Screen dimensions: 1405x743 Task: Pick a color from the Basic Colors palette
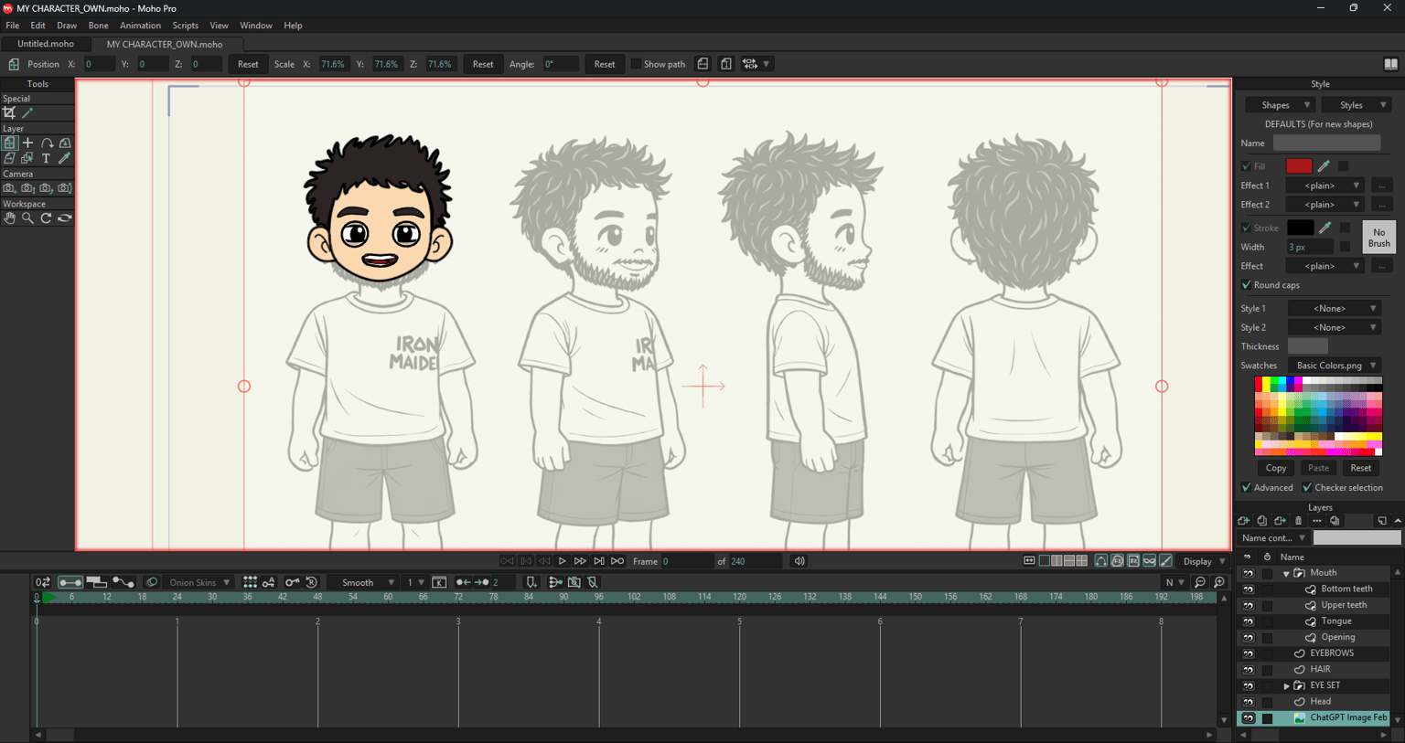click(1318, 416)
